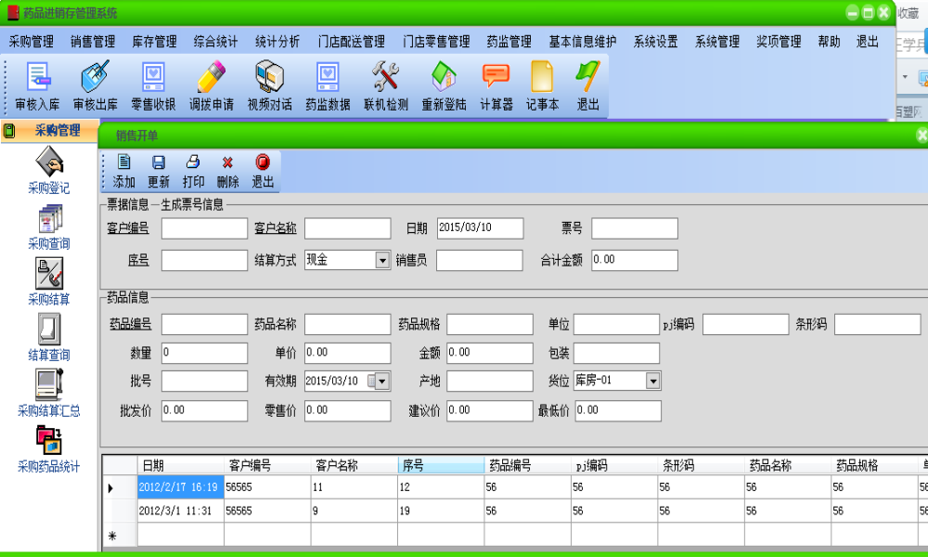Open the 计算器 icon
The width and height of the screenshot is (928, 557).
pos(496,85)
